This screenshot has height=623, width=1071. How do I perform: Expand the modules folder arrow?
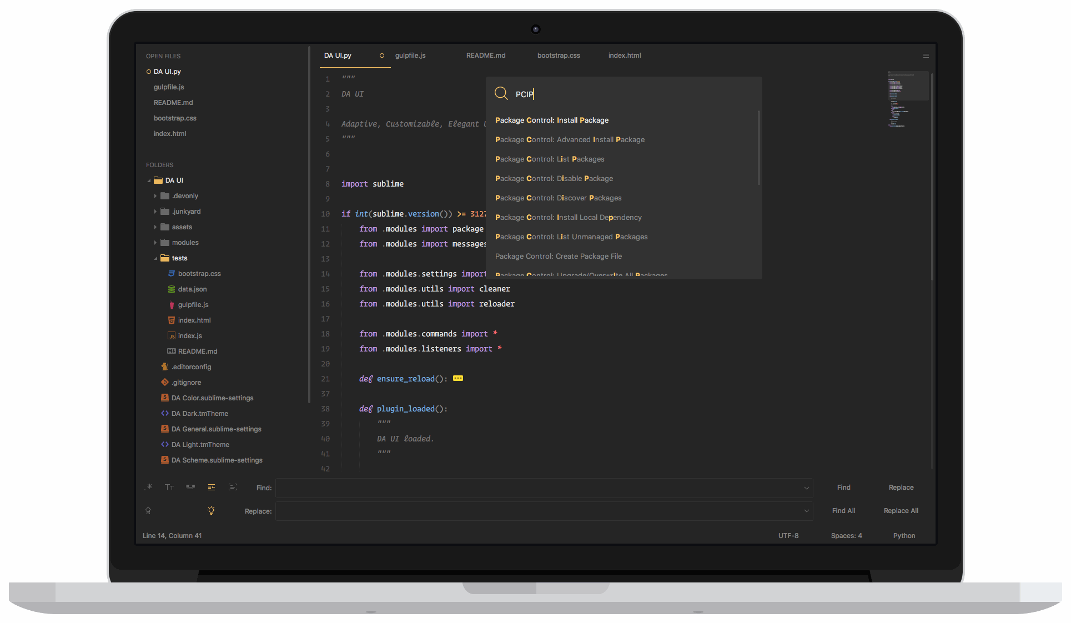155,243
